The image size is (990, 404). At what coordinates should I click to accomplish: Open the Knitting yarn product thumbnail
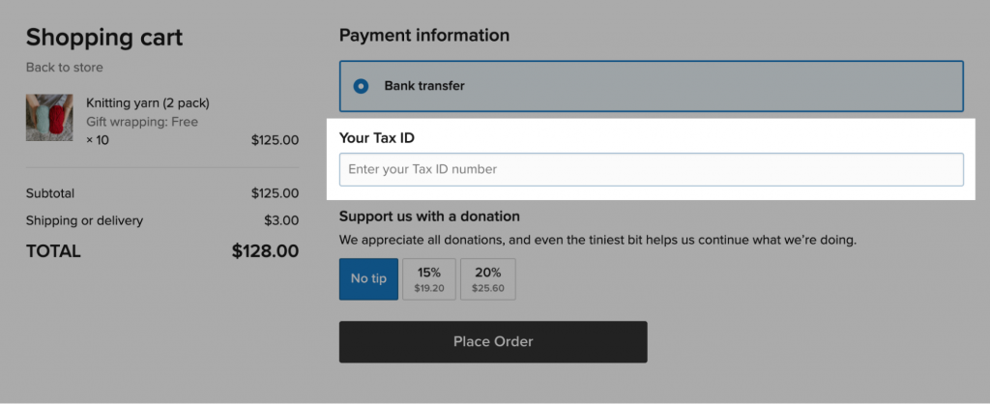coord(49,118)
